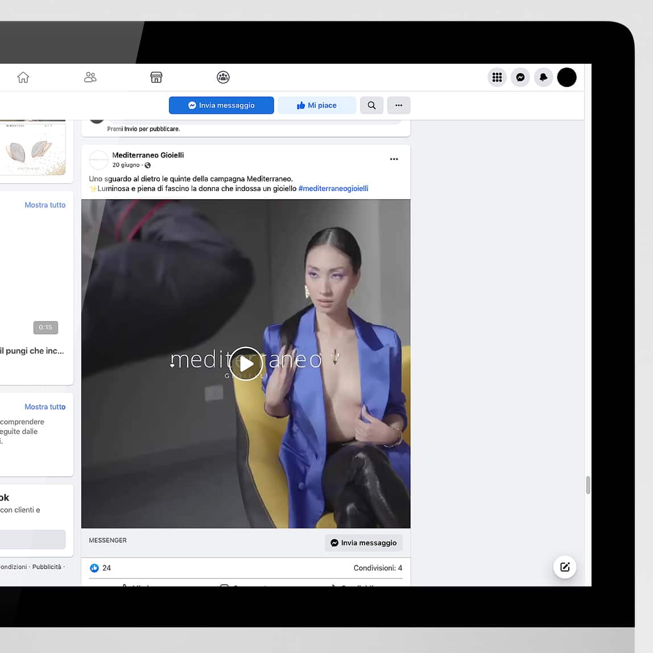The width and height of the screenshot is (653, 653).
Task: Go to the Facebook Home icon
Action: click(x=23, y=77)
